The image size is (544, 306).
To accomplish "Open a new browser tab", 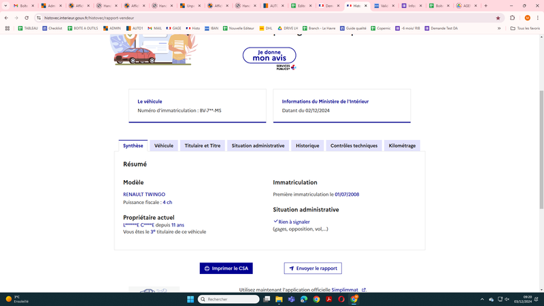I will (x=486, y=6).
